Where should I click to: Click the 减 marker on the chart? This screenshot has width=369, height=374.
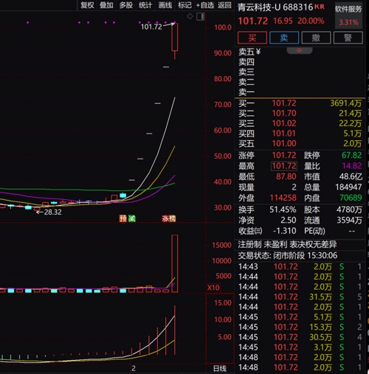click(x=132, y=218)
